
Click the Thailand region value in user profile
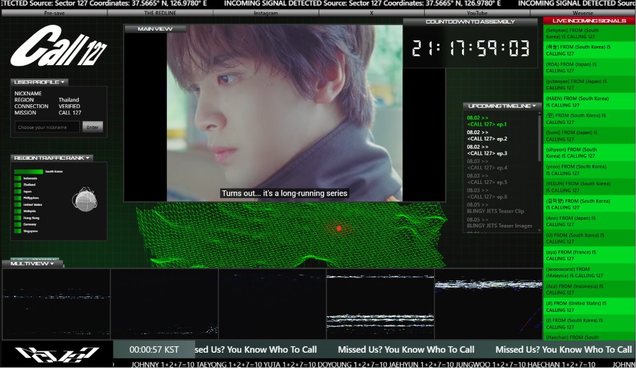68,100
